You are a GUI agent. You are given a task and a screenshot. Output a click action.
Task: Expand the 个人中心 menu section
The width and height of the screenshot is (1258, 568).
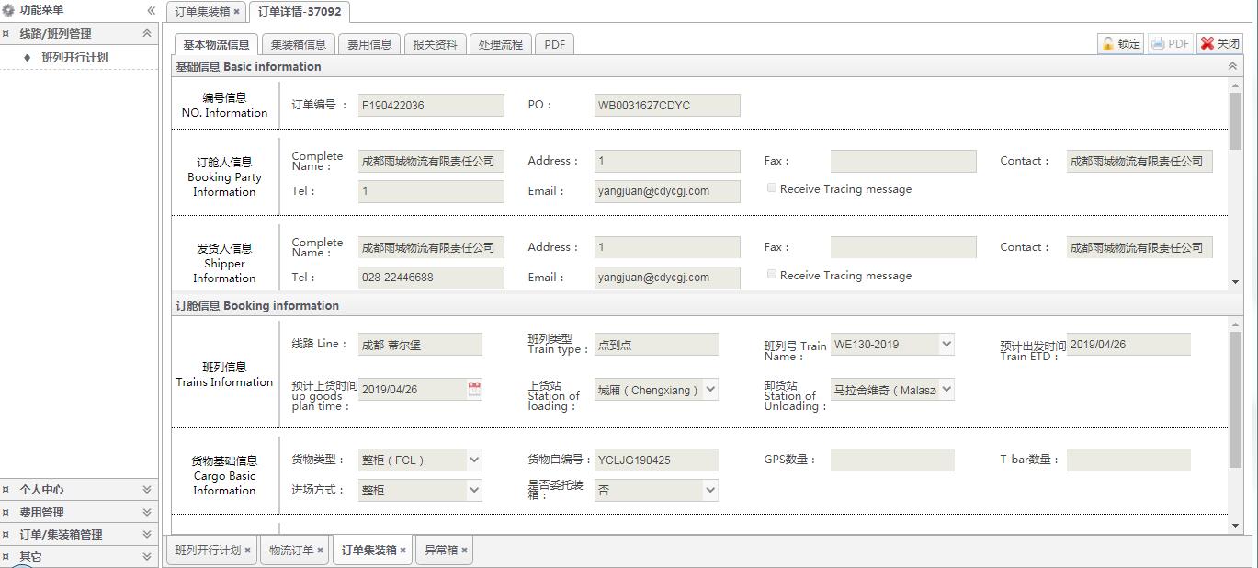coord(146,490)
